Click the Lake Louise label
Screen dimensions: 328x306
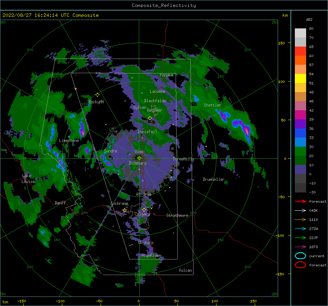click(28, 179)
